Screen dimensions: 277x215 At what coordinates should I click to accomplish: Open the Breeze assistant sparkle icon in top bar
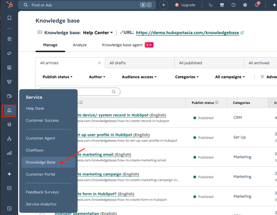[x=275, y=5]
